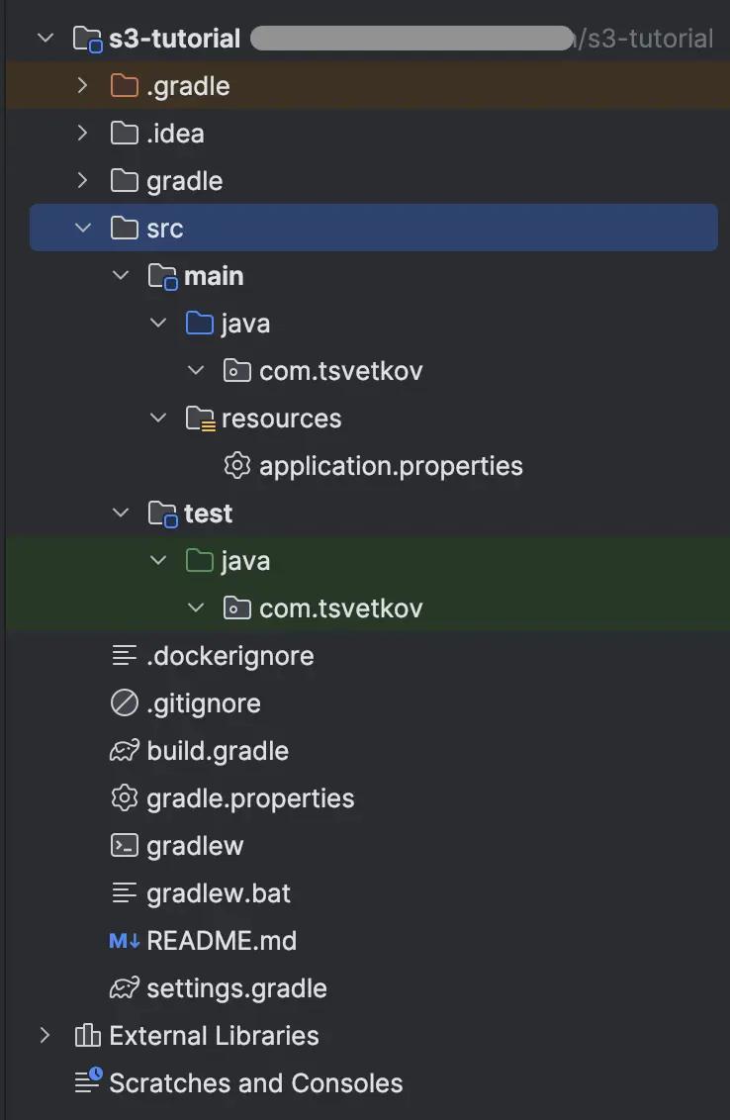The height and width of the screenshot is (1120, 730).
Task: Expand the .idea folder chevron
Action: 83,133
